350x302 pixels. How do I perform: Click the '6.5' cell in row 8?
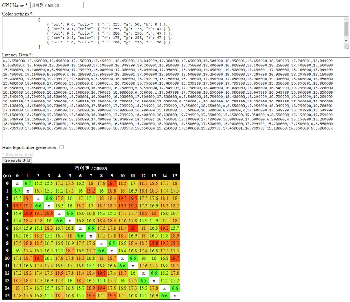tap(112, 243)
